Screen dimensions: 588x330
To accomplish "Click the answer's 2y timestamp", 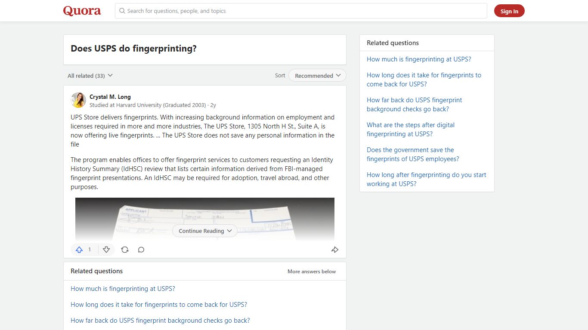I will click(213, 105).
